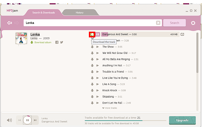
Task: Download All My Bells Are Ringing
Action: (92, 59)
